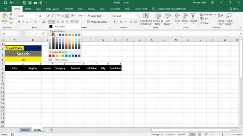This screenshot has width=243, height=136.
Task: Toggle align text left
Action: click(58, 22)
